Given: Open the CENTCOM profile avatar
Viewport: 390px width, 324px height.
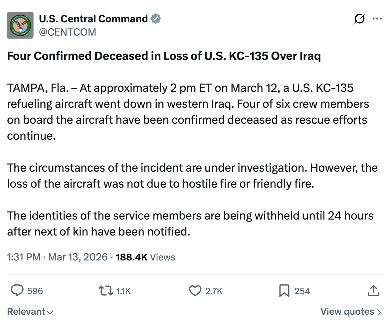Looking at the screenshot, I should (20, 25).
